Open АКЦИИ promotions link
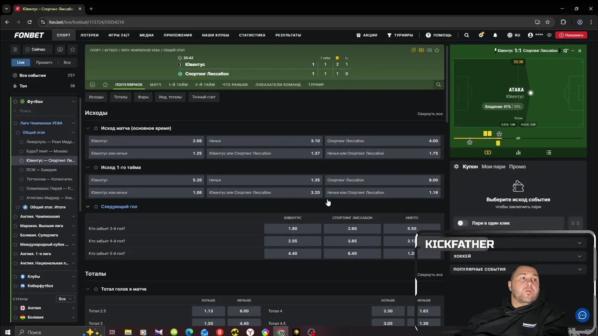 point(367,35)
